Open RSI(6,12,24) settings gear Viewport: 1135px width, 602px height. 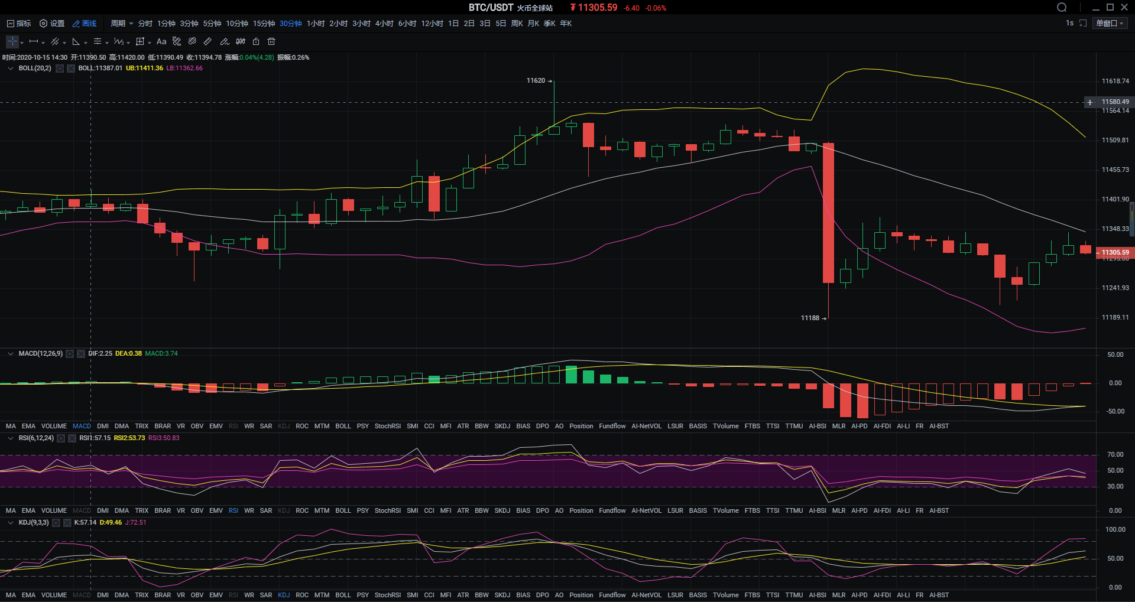click(x=61, y=438)
